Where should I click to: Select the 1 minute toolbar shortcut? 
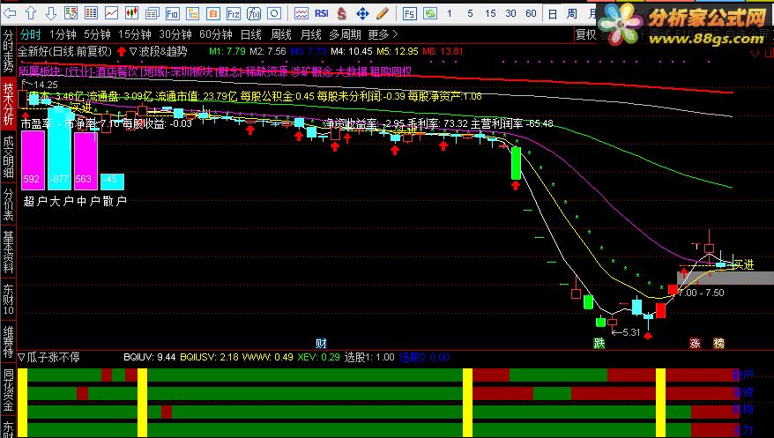coord(450,13)
